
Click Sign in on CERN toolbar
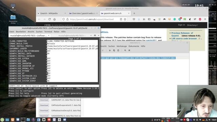point(181,25)
